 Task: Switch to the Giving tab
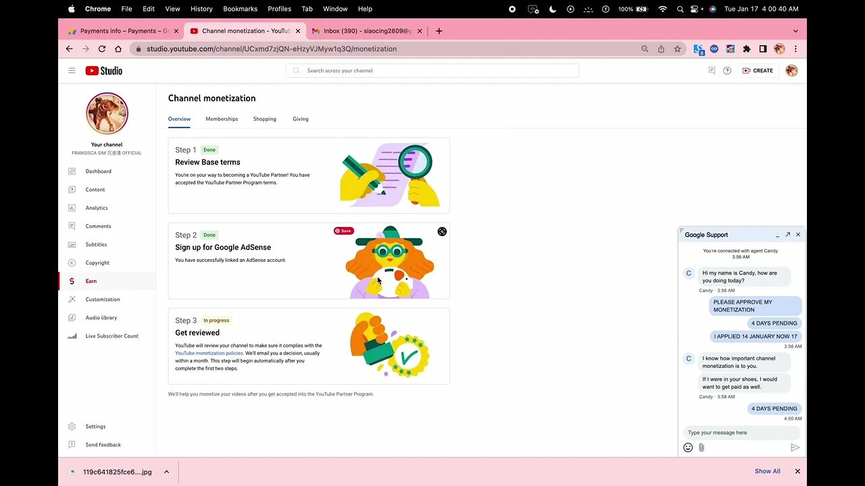[301, 119]
